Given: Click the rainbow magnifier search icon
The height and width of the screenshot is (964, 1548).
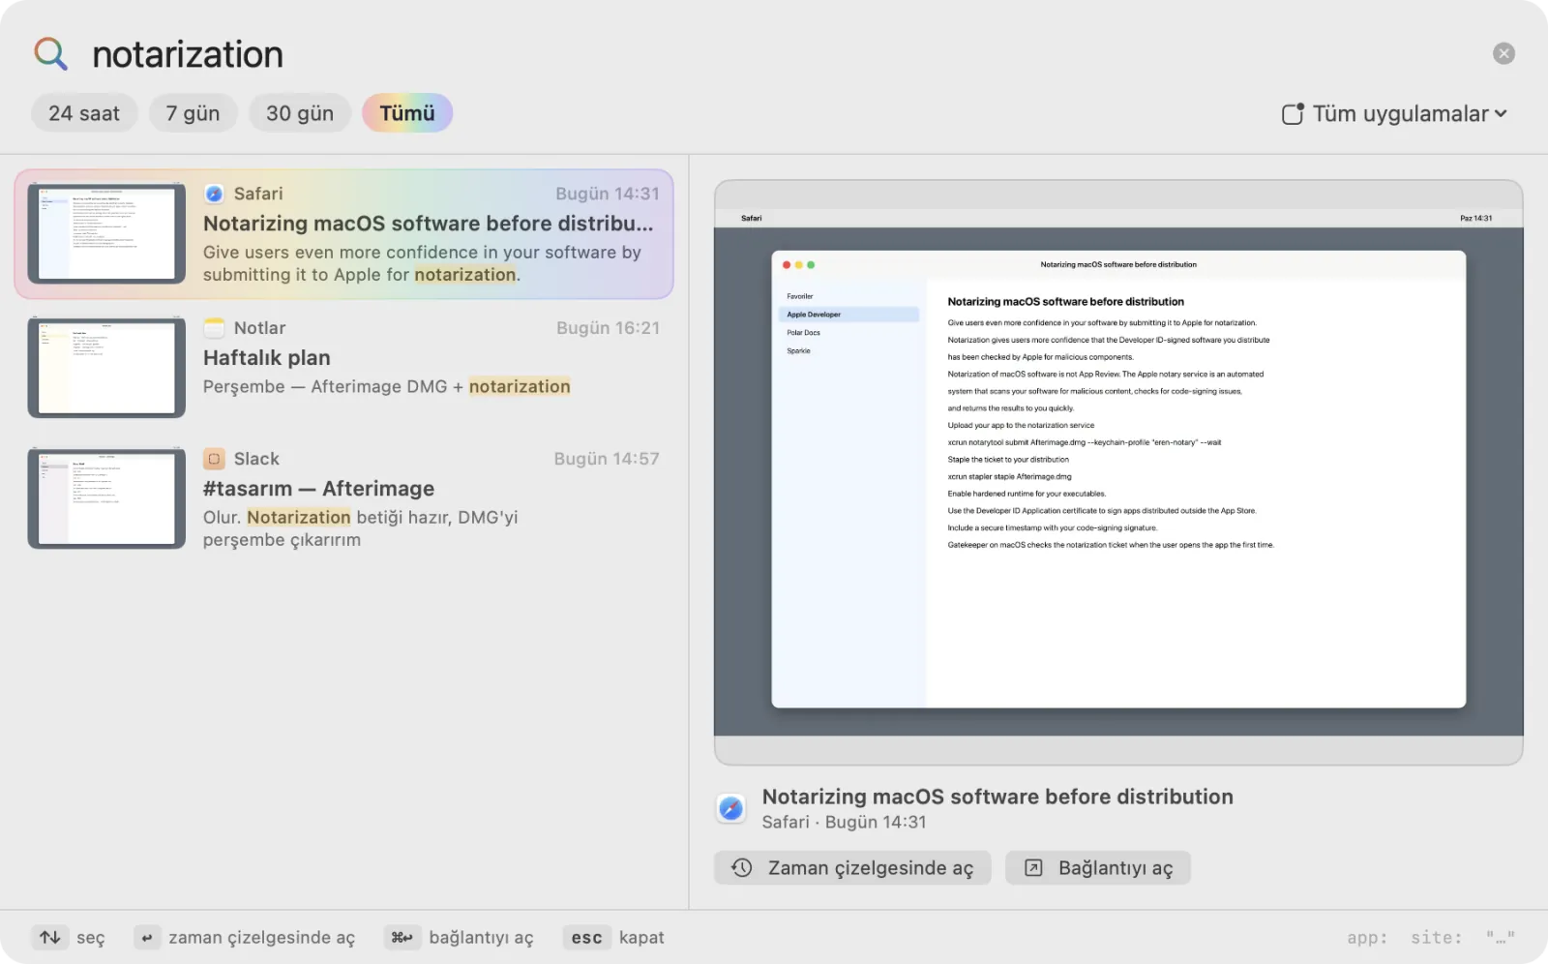Looking at the screenshot, I should (x=50, y=54).
